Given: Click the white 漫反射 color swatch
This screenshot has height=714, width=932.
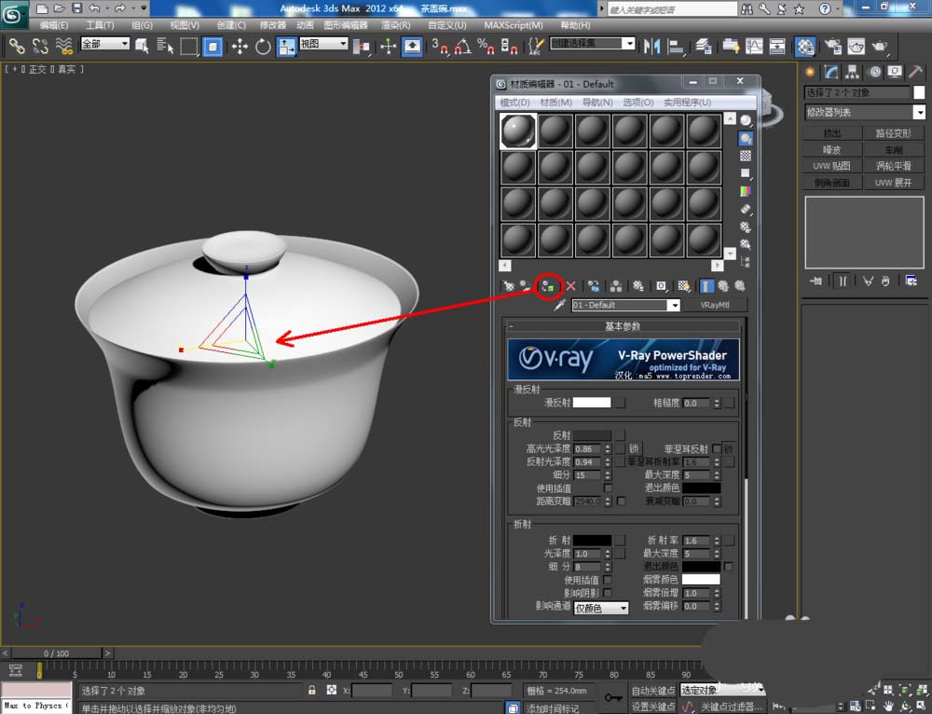Looking at the screenshot, I should 592,403.
